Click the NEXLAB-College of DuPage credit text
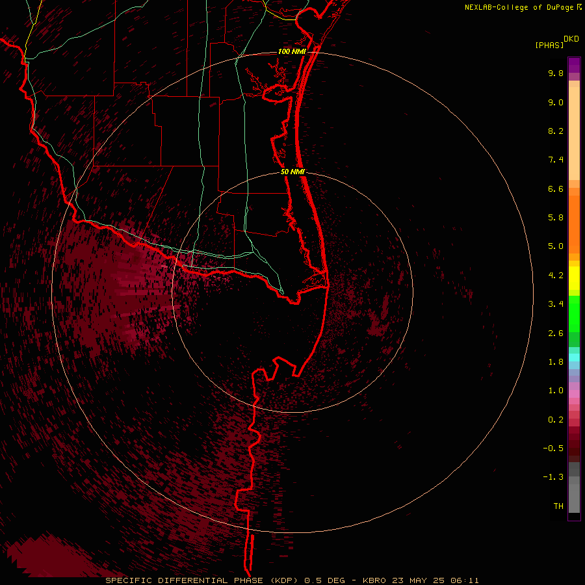The image size is (585, 585). (519, 7)
